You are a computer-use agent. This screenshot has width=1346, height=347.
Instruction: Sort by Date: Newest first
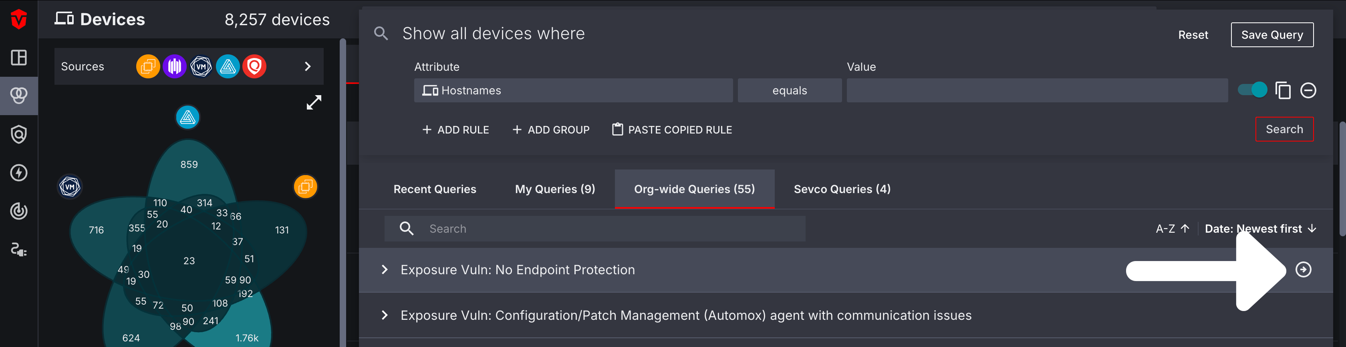1260,229
